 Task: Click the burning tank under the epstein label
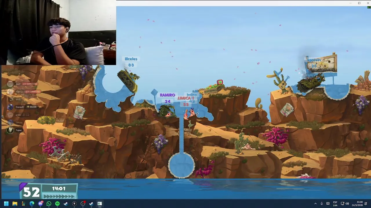(310, 82)
